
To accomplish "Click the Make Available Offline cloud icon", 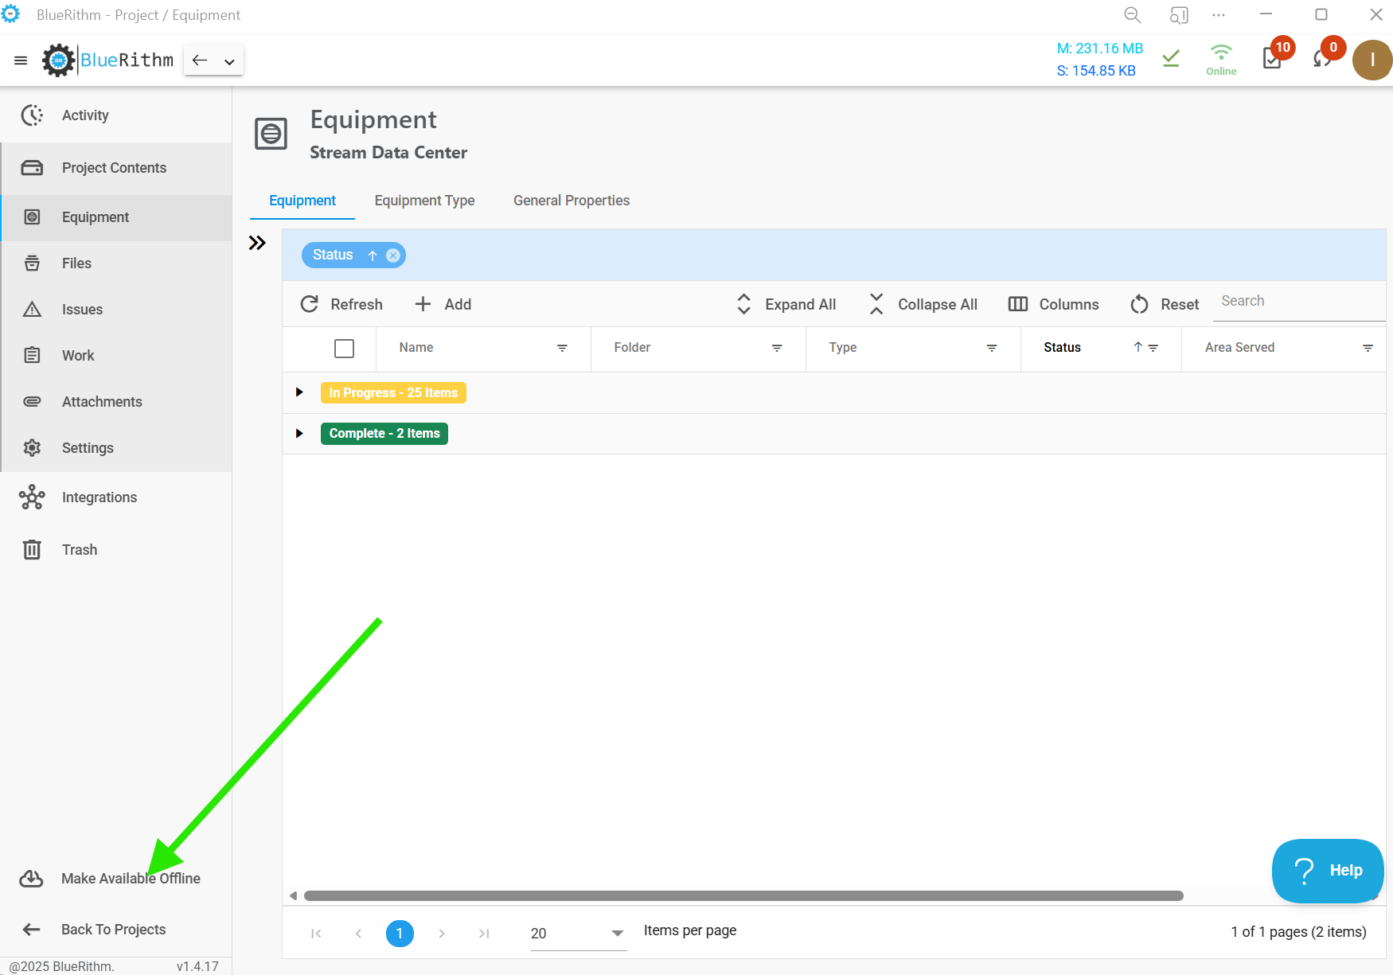I will point(31,879).
